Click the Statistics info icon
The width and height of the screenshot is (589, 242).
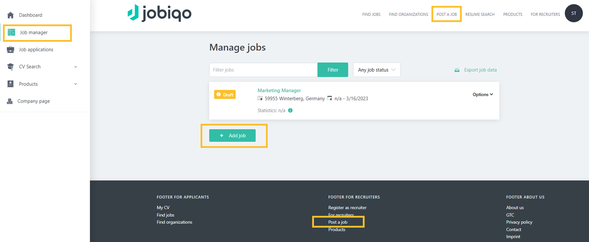click(290, 111)
